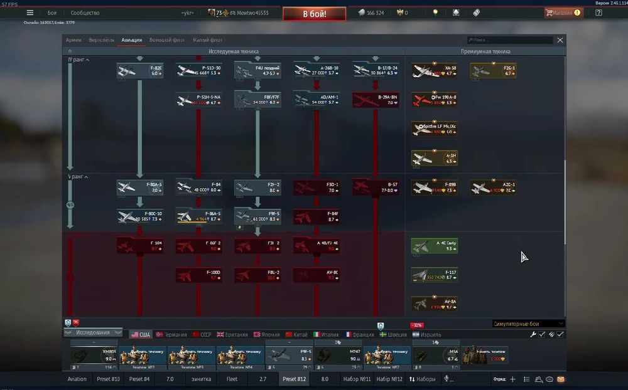Screen dimensions: 628x390
Task: Select the premium A-1H aircraft
Action: click(435, 159)
